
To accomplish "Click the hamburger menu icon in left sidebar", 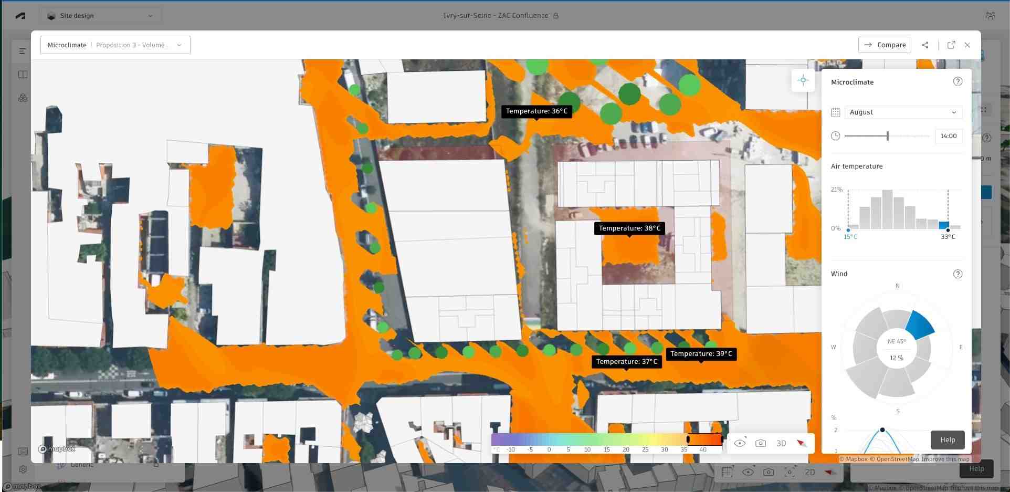I will [x=23, y=51].
